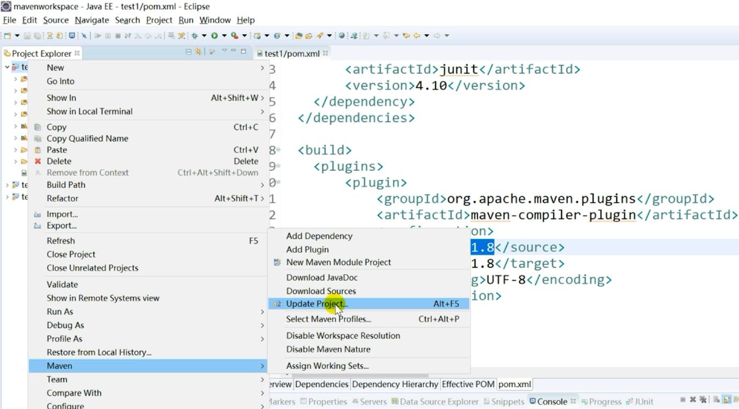739x409 pixels.
Task: Switch to the pom.xml source tab
Action: click(x=514, y=384)
